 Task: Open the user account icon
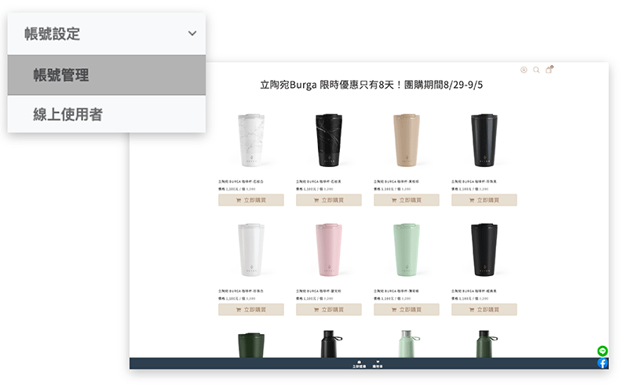coord(524,70)
